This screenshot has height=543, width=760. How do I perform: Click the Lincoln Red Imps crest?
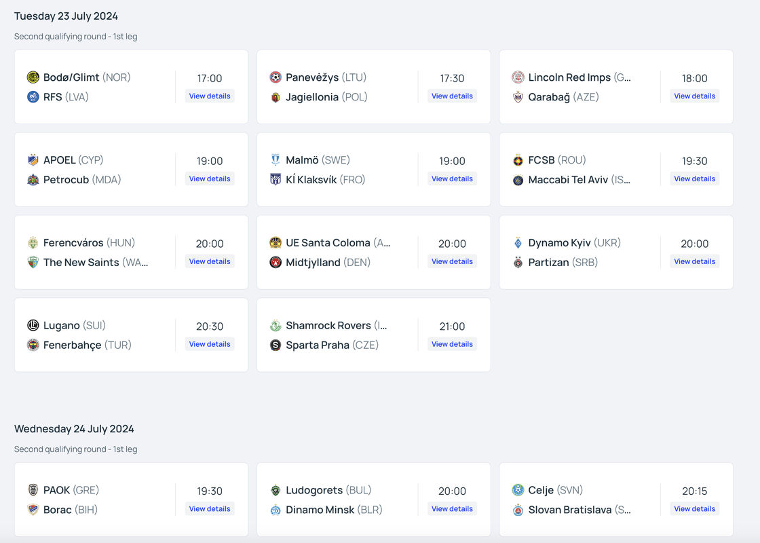point(518,77)
